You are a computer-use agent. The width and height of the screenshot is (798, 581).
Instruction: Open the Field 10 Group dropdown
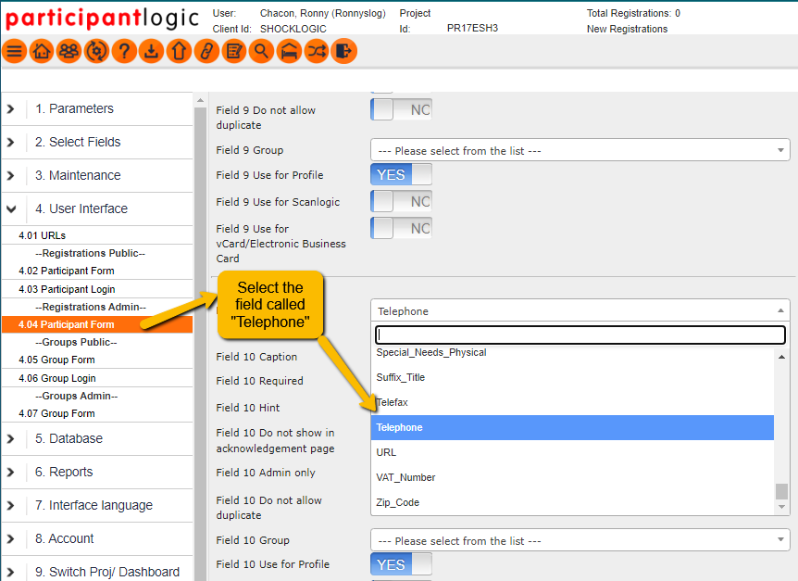[580, 540]
